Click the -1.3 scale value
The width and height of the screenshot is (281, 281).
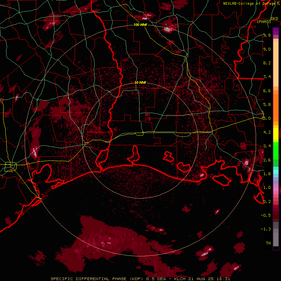(266, 229)
